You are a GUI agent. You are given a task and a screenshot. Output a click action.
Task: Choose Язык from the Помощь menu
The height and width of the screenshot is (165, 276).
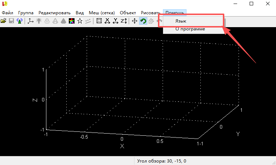[x=181, y=21]
